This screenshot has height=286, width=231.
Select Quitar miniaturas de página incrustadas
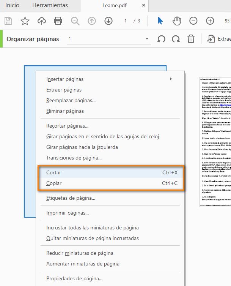pos(110,238)
